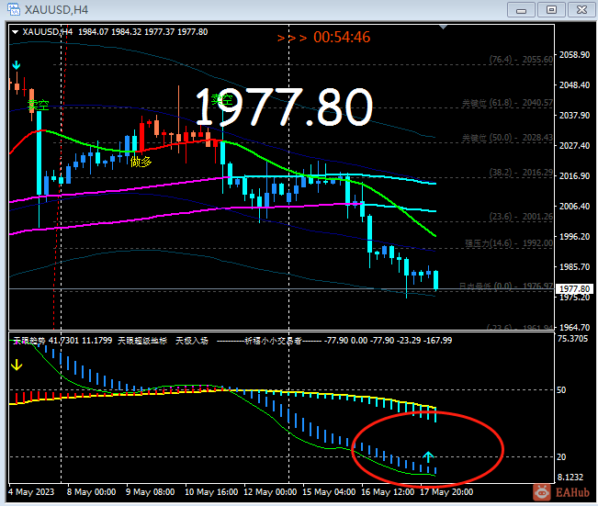Click the 12 May 00:00 time label
The image size is (598, 506).
click(270, 492)
